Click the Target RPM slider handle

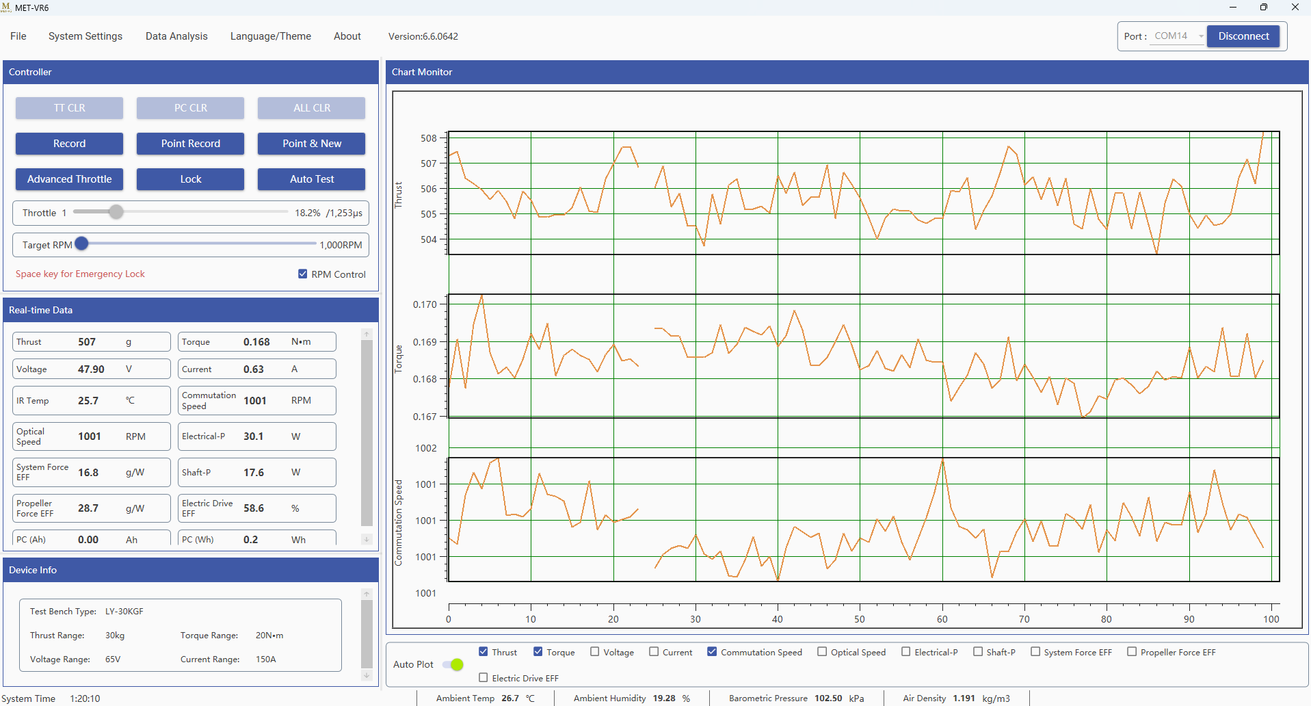81,244
